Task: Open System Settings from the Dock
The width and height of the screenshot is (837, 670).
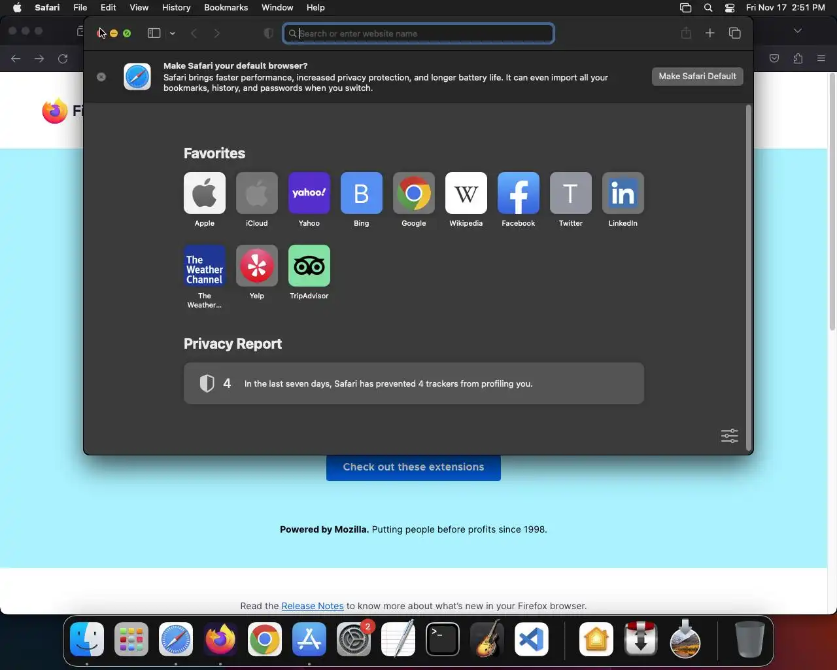Action: pos(354,639)
